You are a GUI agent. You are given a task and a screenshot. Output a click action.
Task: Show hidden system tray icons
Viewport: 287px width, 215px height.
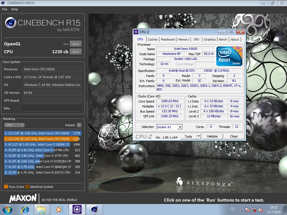240,209
